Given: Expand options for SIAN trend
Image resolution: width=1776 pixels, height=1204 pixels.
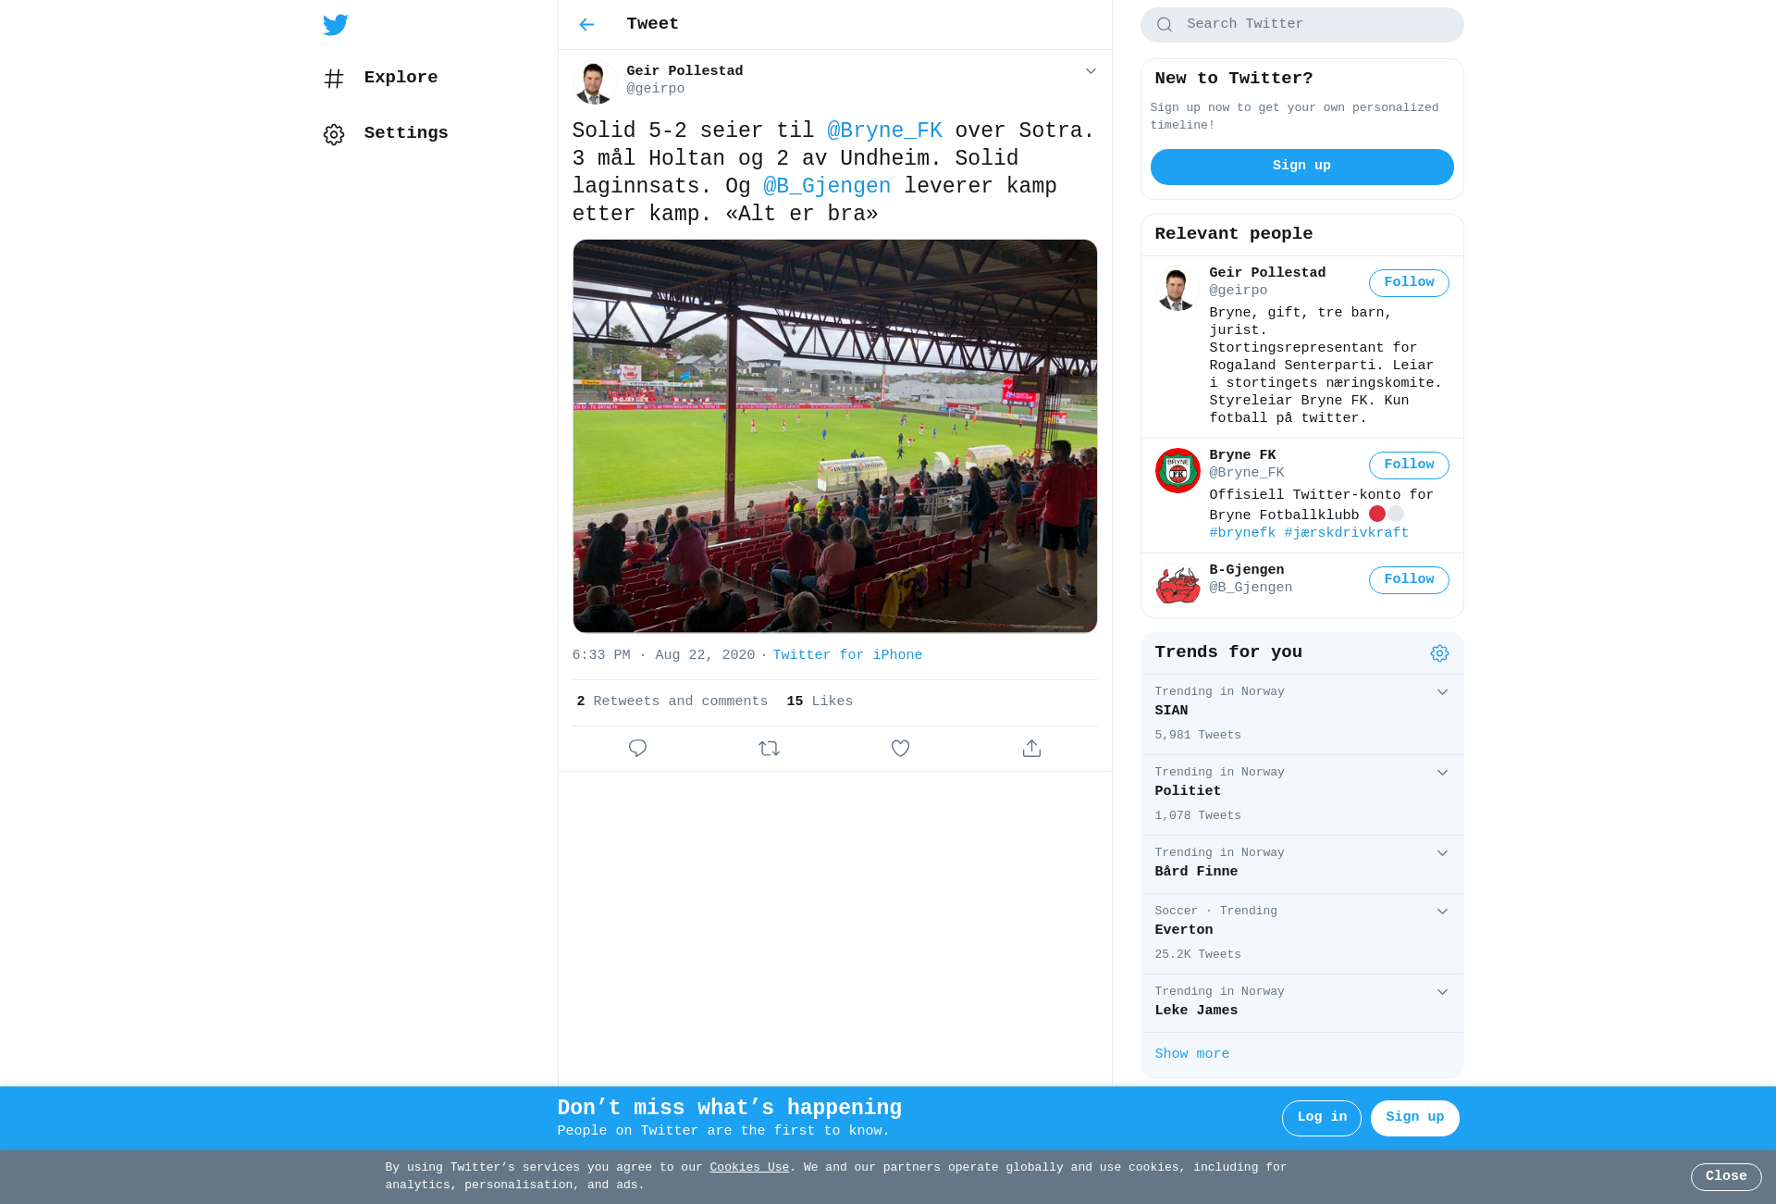Looking at the screenshot, I should click(1442, 692).
